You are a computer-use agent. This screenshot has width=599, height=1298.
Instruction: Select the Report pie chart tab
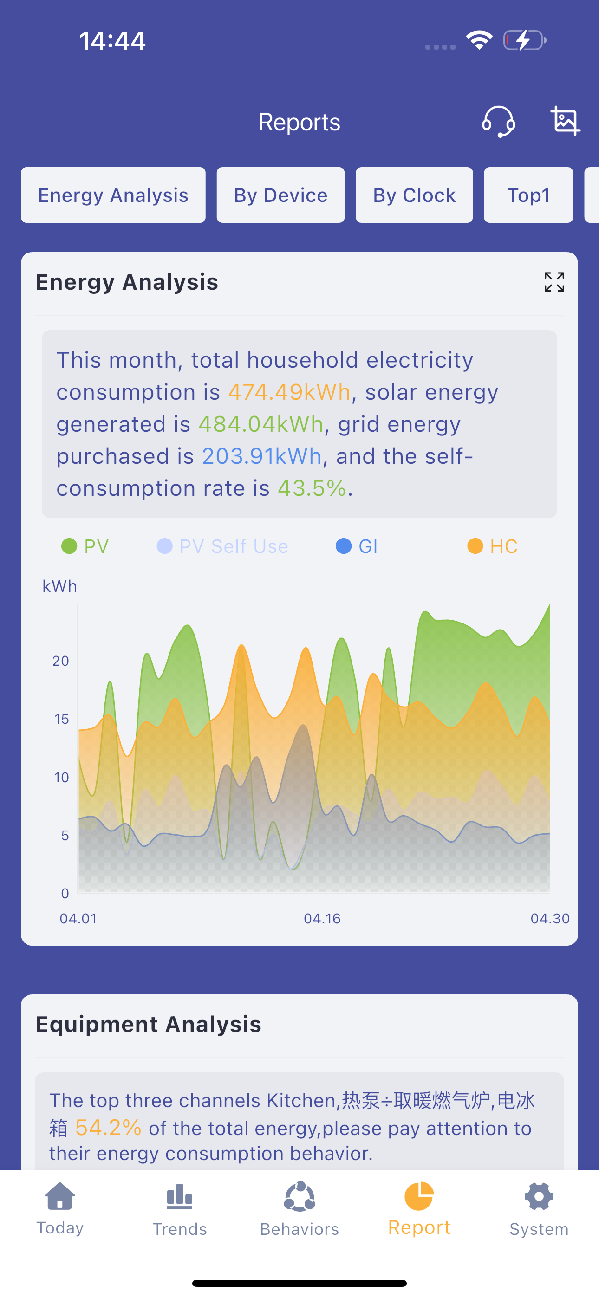(x=419, y=1208)
